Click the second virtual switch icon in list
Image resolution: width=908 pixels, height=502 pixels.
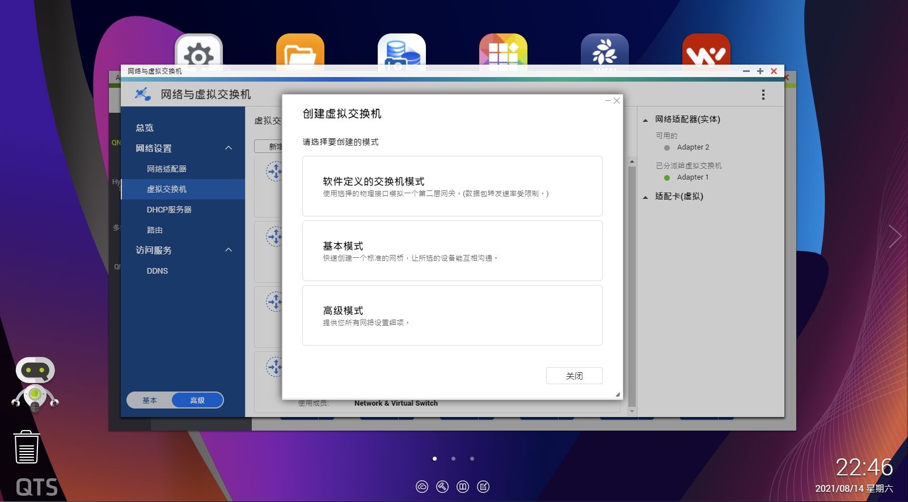point(274,236)
